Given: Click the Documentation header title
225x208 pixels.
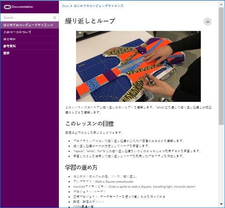Looking at the screenshot, I should pyautogui.click(x=22, y=7).
